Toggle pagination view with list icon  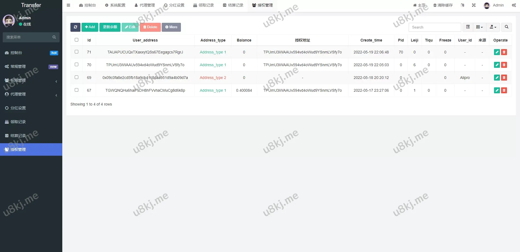point(467,27)
